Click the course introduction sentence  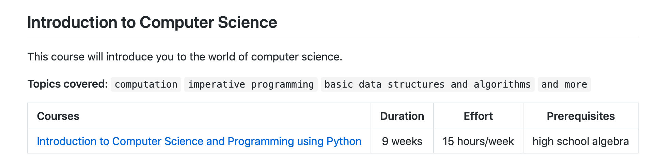[x=185, y=57]
